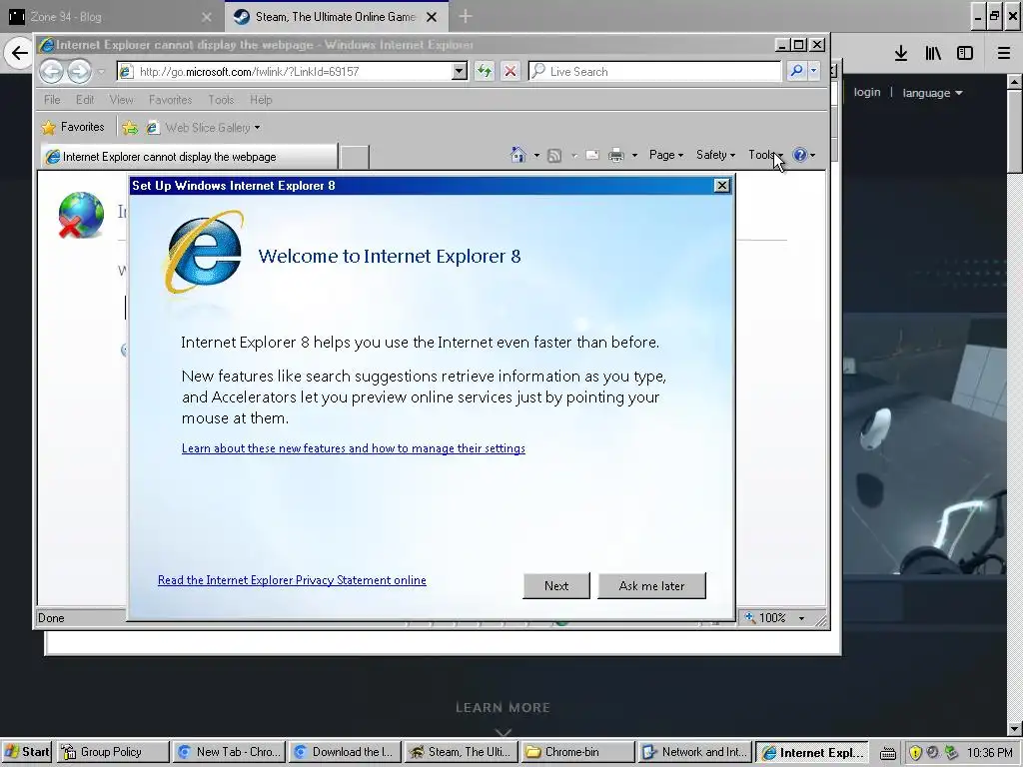This screenshot has width=1023, height=767.
Task: Open the Firefox Library icon
Action: 933,54
